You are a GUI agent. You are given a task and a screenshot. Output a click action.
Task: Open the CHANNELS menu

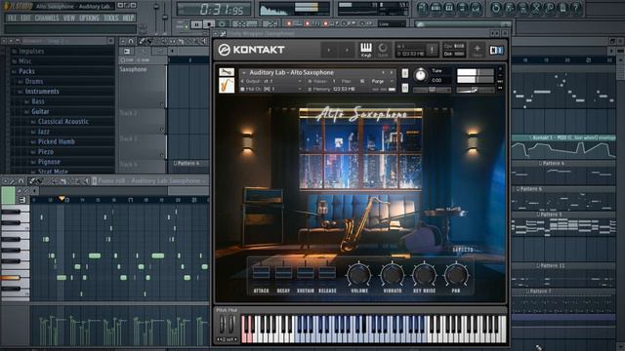tap(47, 18)
